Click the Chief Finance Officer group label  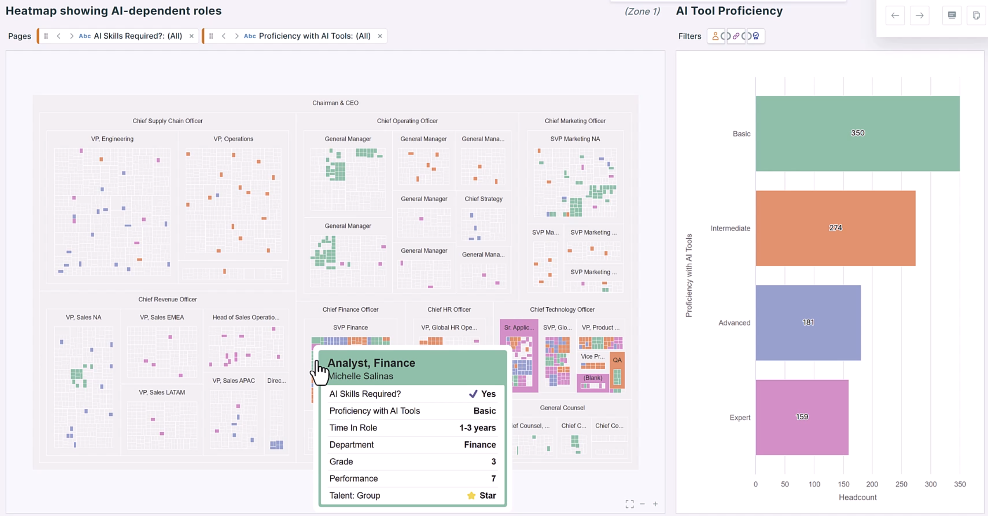pos(350,309)
